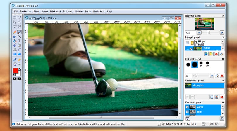The width and height of the screenshot is (237, 131).
Task: Click the zoom in plus button
Action: point(222,32)
